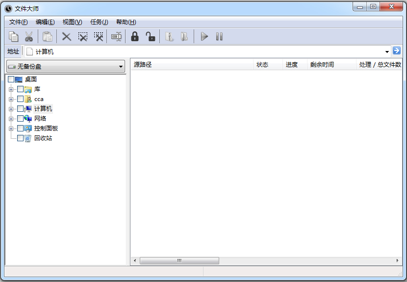Image resolution: width=407 pixels, height=282 pixels.
Task: Pause the task with Pause icon
Action: (219, 37)
